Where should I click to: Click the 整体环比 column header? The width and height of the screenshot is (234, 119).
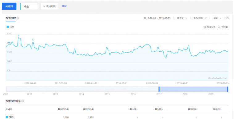[159, 109]
